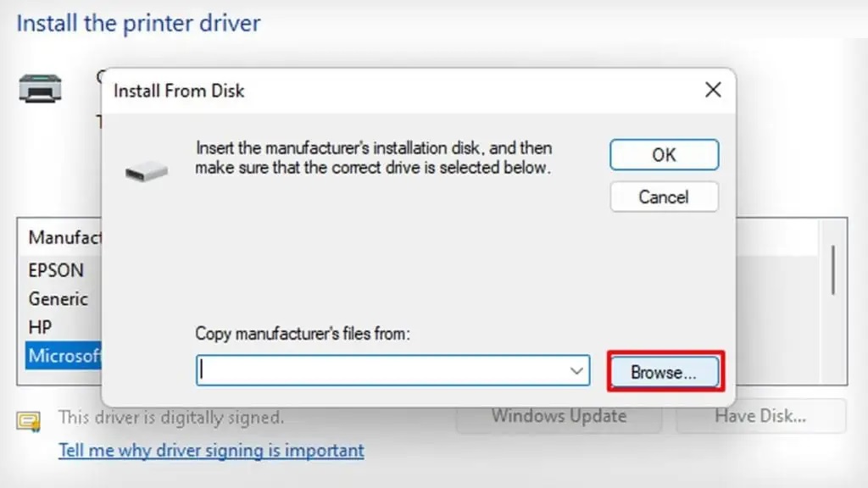Choose Generic from the manufacturer list
This screenshot has height=488, width=868.
[x=58, y=299]
